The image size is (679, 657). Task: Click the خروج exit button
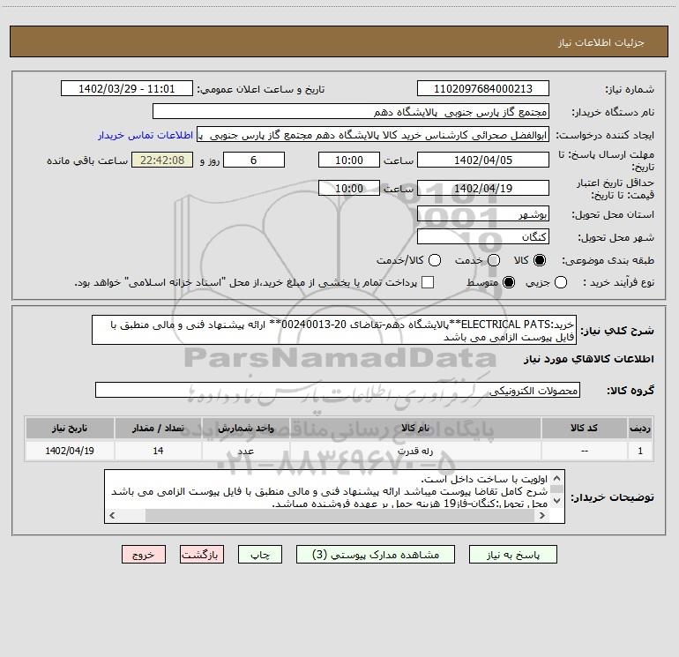pyautogui.click(x=144, y=555)
